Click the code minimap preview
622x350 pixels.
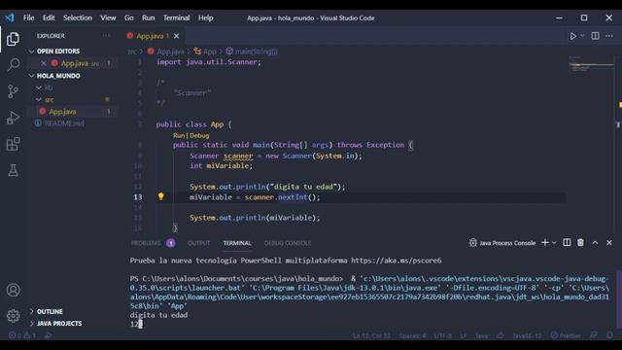click(591, 65)
